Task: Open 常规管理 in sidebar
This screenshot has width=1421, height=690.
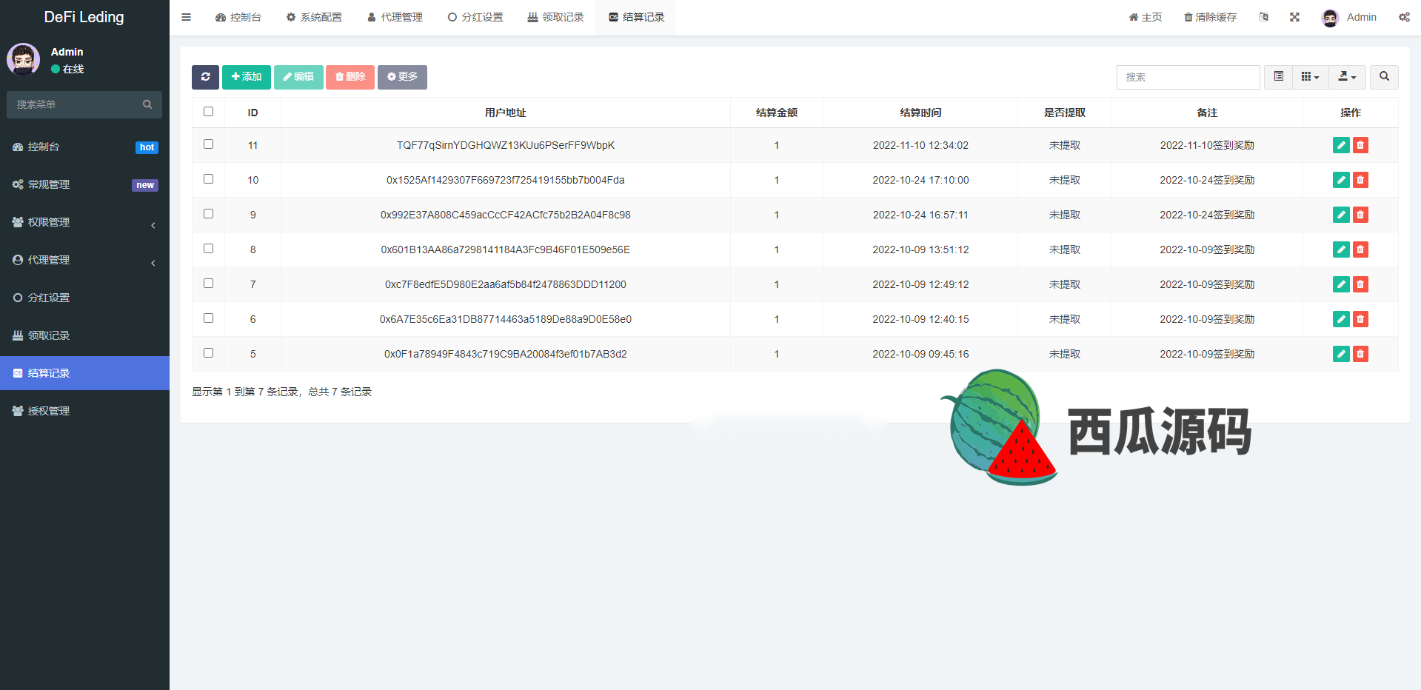Action: 84,184
